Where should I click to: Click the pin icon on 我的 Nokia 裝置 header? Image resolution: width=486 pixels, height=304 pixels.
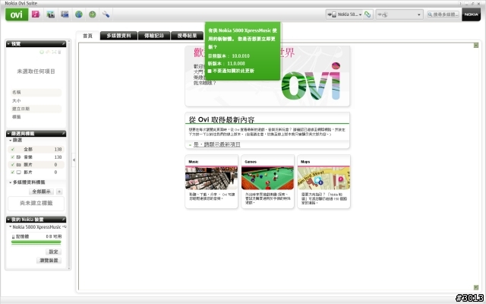63,220
